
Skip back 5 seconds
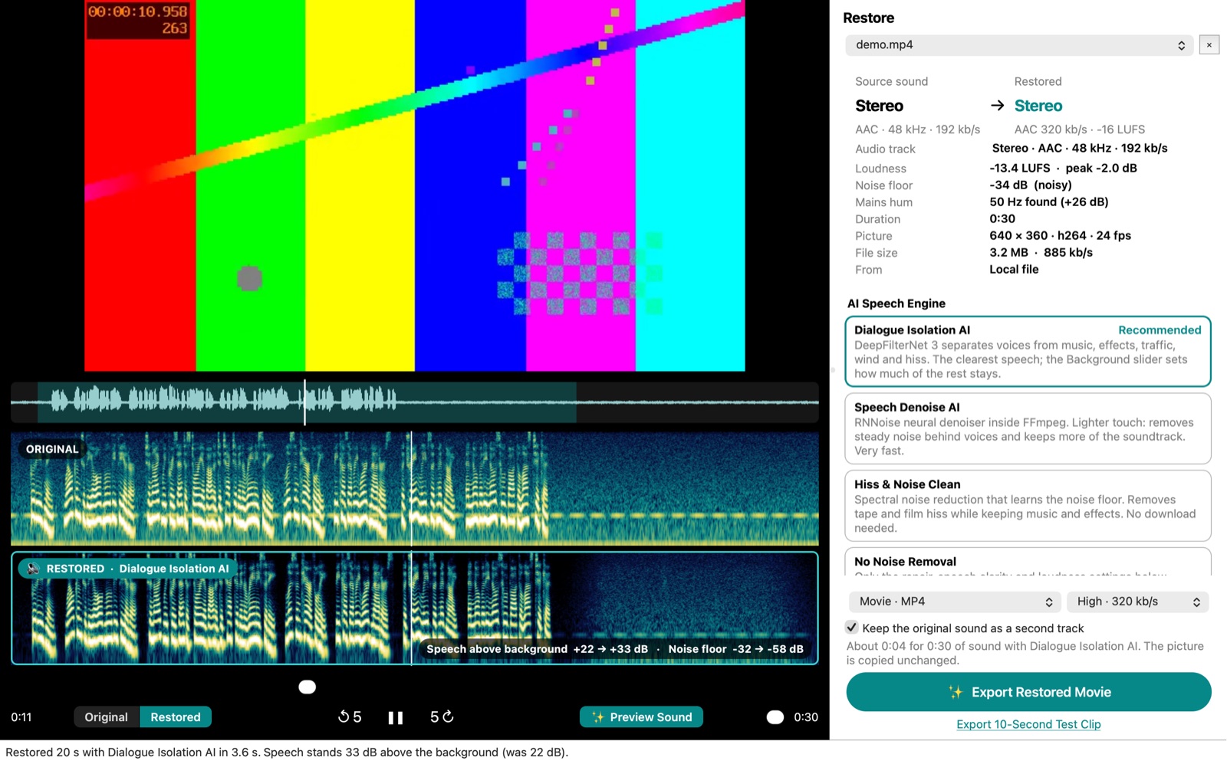350,717
